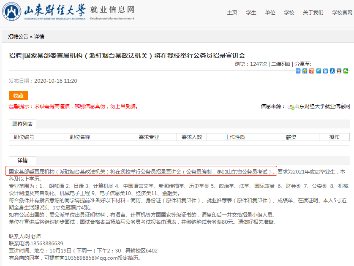Click the 薪资 column header
This screenshot has height=266, width=354.
291,137
